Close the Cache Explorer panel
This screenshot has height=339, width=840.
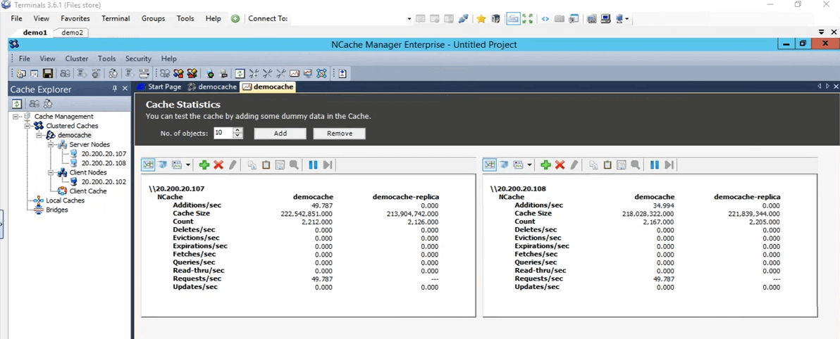click(x=125, y=89)
